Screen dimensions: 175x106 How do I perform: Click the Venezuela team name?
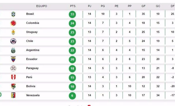pos(33,95)
